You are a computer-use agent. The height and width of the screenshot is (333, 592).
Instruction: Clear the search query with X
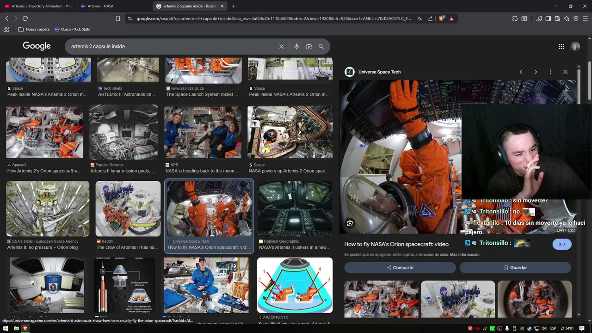click(281, 46)
